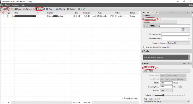This screenshot has height=104, width=193.
Task: Sort the list by the Status column header
Action: pyautogui.click(x=132, y=13)
